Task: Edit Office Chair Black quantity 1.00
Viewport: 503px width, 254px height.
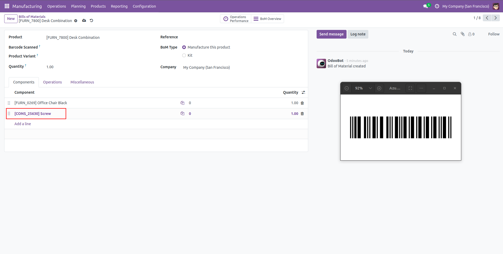Action: [295, 103]
